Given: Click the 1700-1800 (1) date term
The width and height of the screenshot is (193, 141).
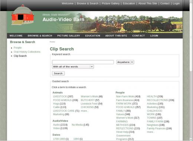Looking at the screenshot, I should [x=61, y=139].
